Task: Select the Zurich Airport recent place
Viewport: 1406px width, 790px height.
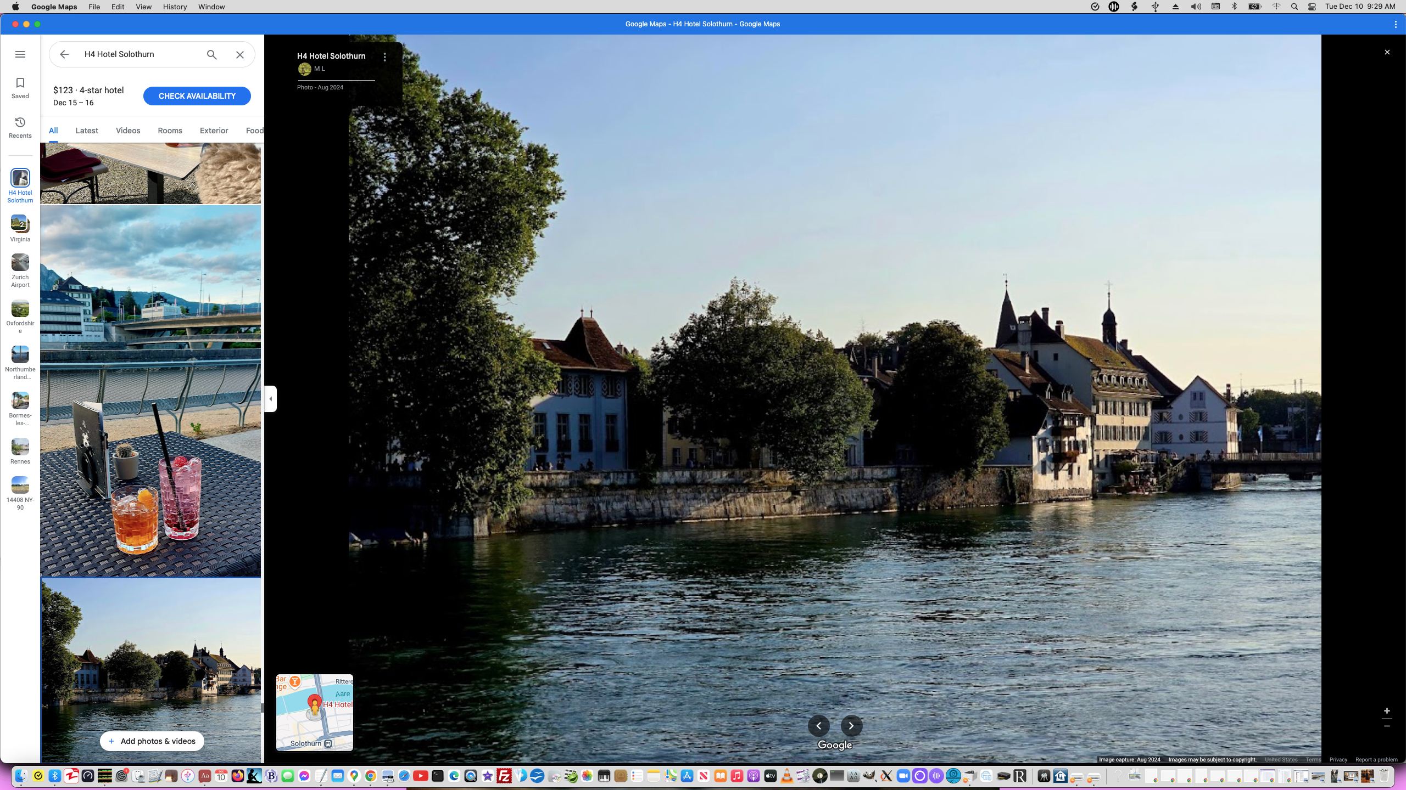Action: click(x=20, y=263)
